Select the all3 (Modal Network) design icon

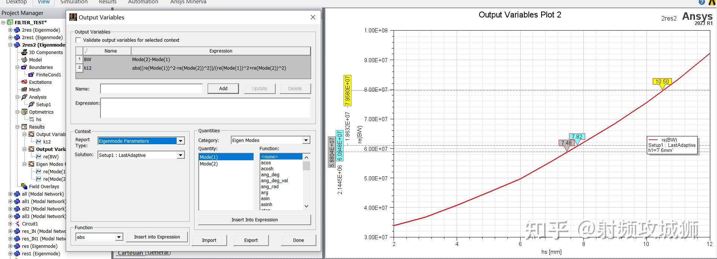[17, 216]
